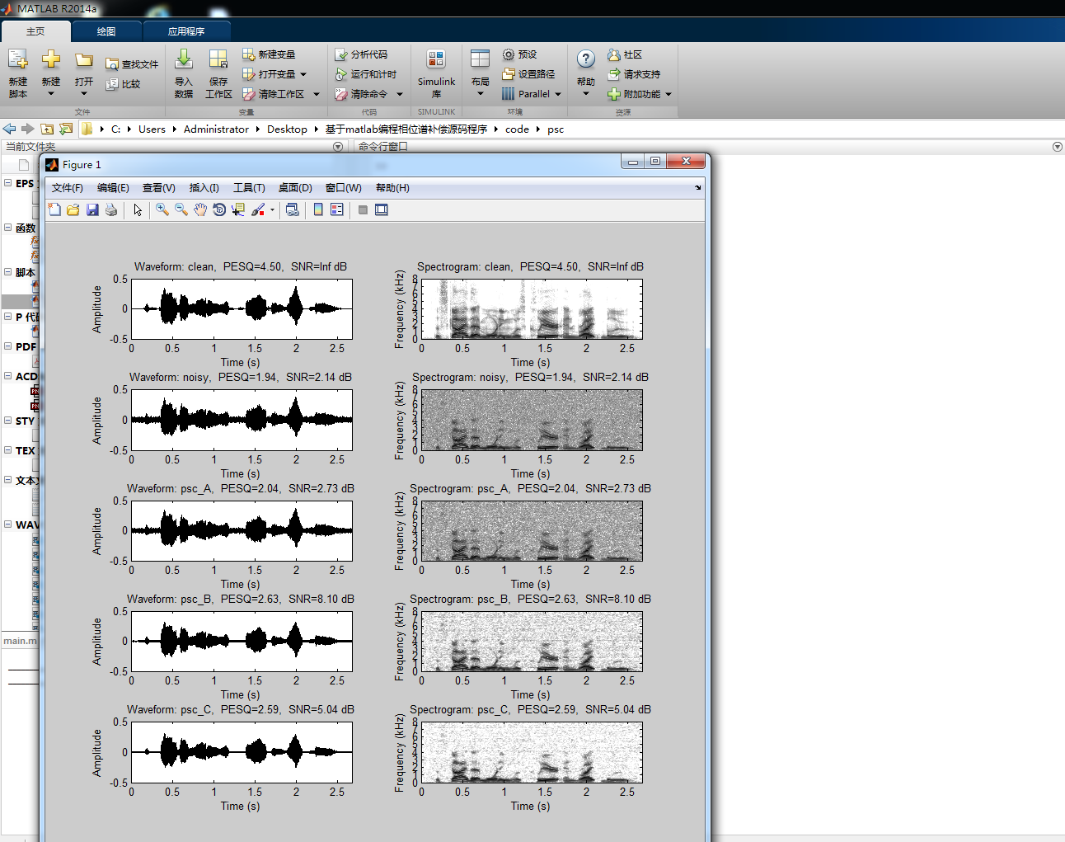1065x842 pixels.
Task: Click Browse for folder icon
Action: (x=66, y=129)
